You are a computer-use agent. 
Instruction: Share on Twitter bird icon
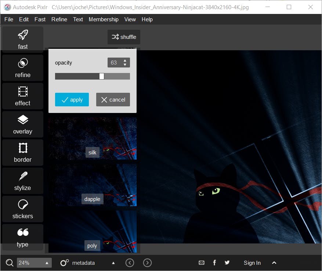coord(227,263)
